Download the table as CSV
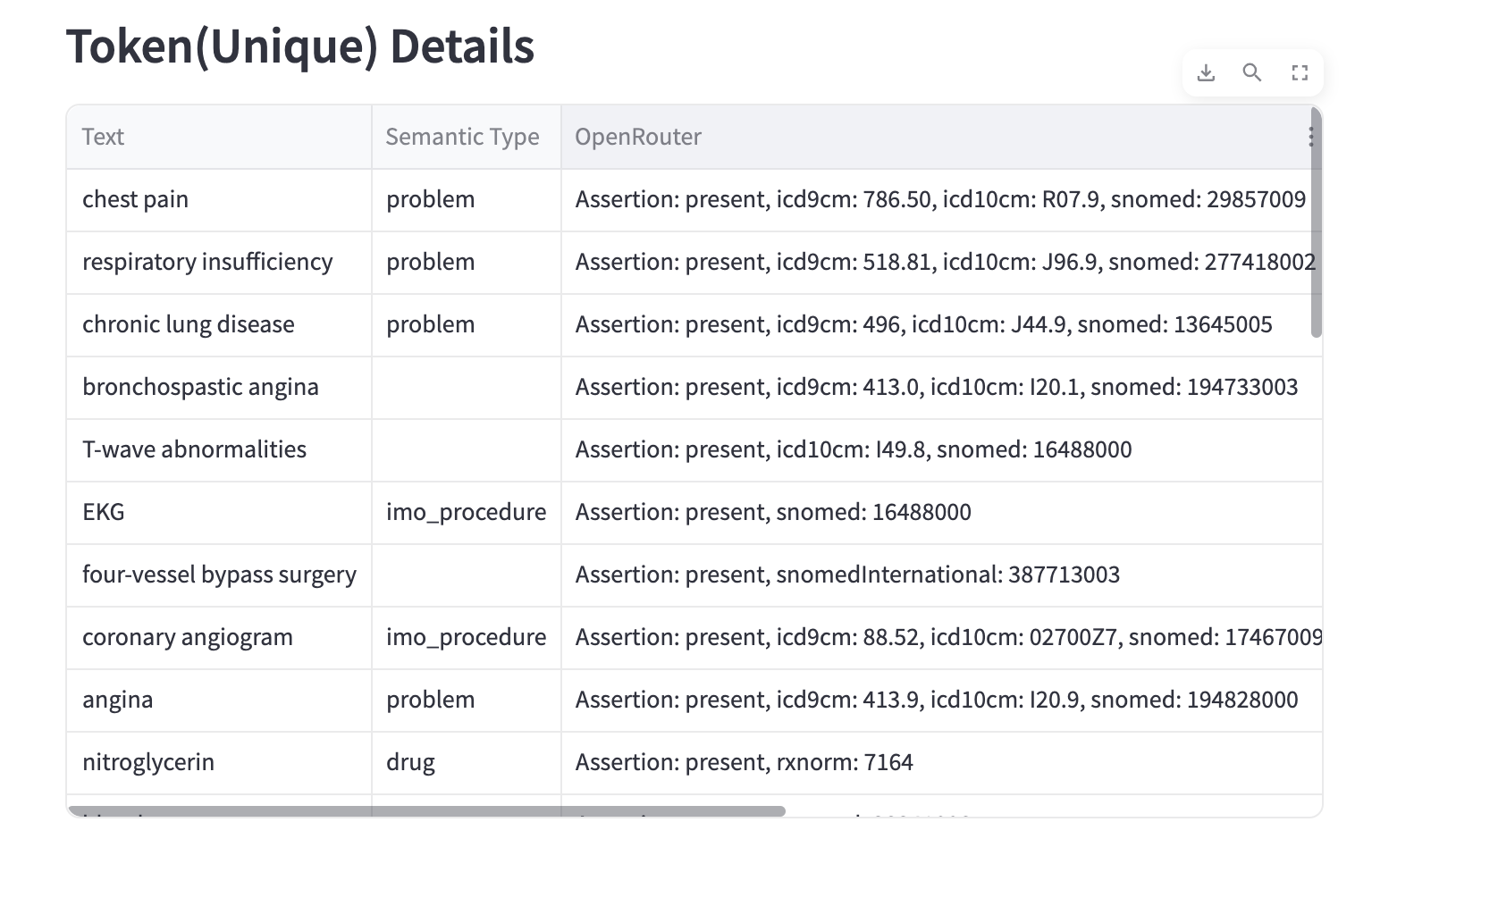 tap(1206, 73)
